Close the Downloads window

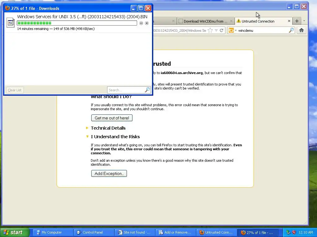pos(148,8)
